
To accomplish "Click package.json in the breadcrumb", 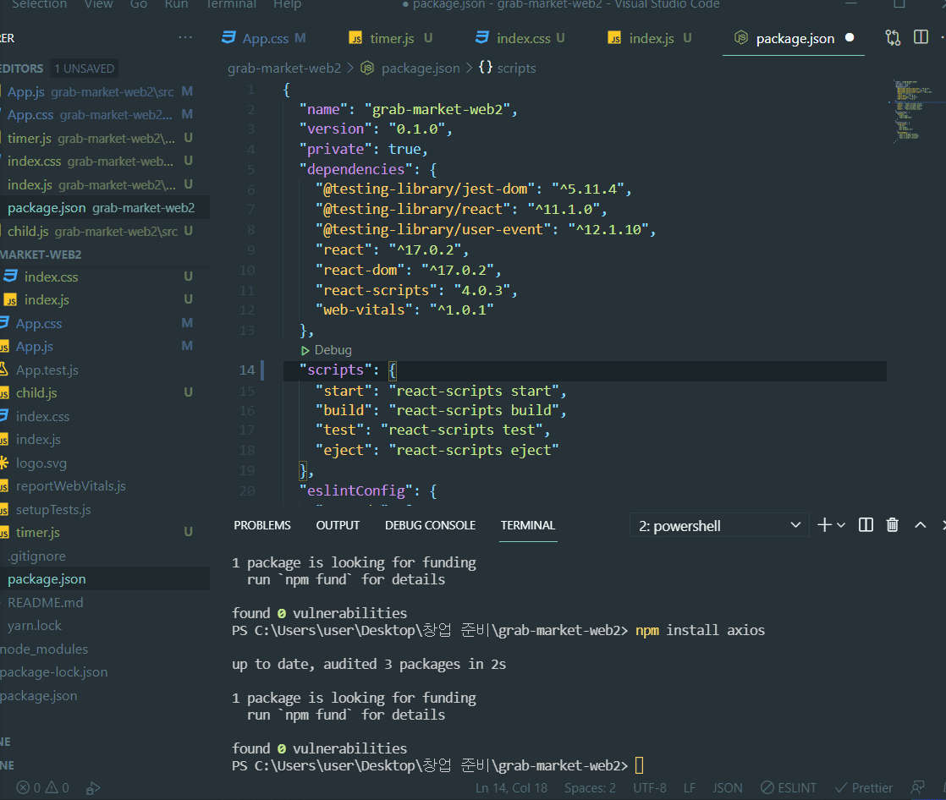I will point(421,68).
